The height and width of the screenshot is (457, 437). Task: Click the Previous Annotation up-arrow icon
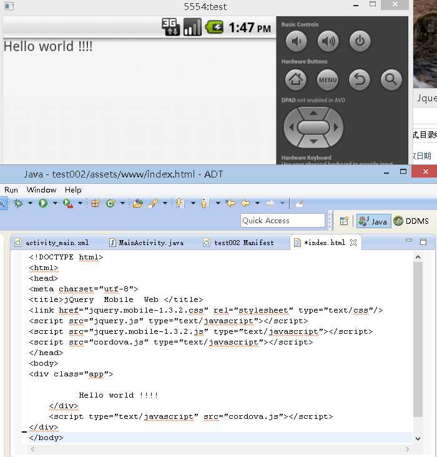coord(205,203)
